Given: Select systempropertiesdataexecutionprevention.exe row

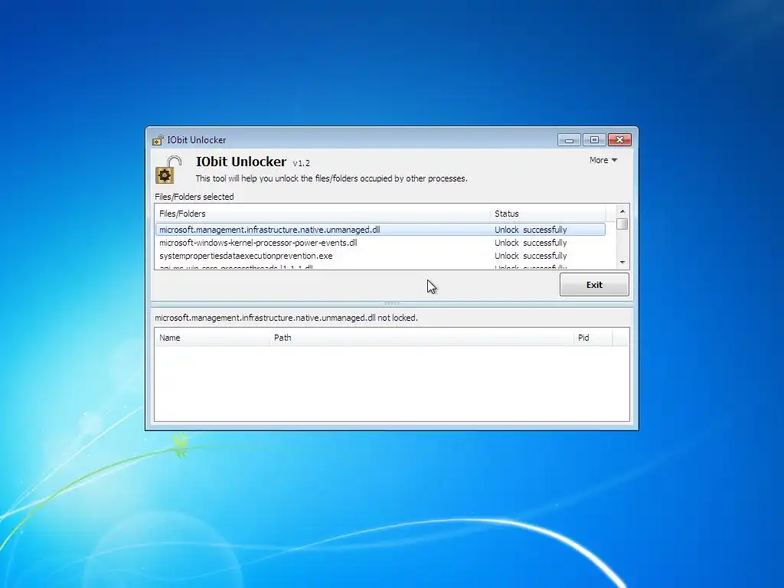Looking at the screenshot, I should click(x=380, y=256).
